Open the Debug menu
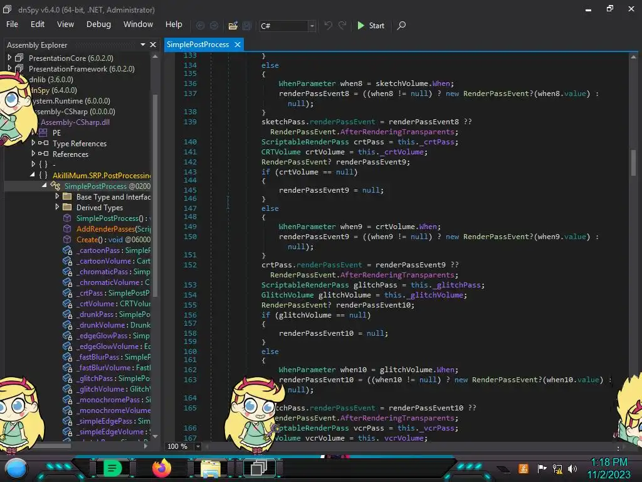Viewport: 642px width, 482px height. click(x=98, y=24)
